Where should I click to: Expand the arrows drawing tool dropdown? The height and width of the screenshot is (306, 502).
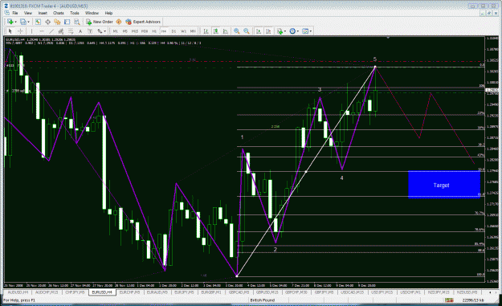point(105,31)
